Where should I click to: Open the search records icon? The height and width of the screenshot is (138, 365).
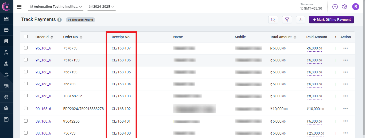click(273, 20)
